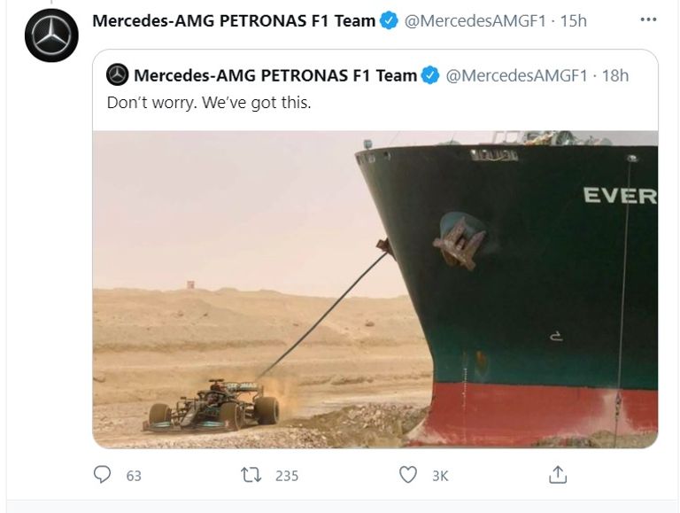Viewport: 680px width, 513px height.
Task: Click the large Mercedes star profile avatar
Action: (x=52, y=35)
